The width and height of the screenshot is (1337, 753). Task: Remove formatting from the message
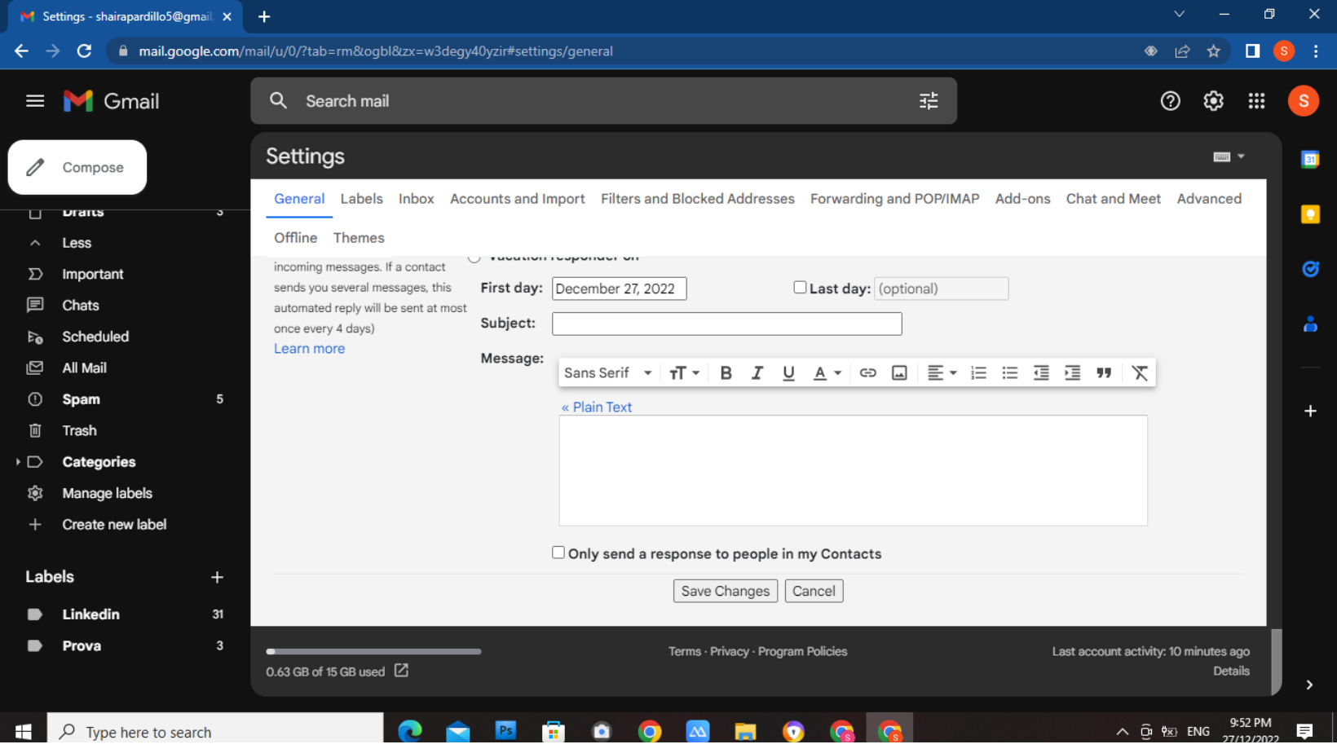pos(1140,373)
